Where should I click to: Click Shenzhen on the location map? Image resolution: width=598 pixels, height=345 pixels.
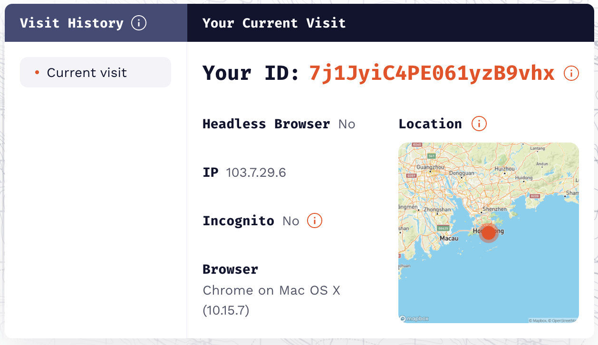pos(494,209)
